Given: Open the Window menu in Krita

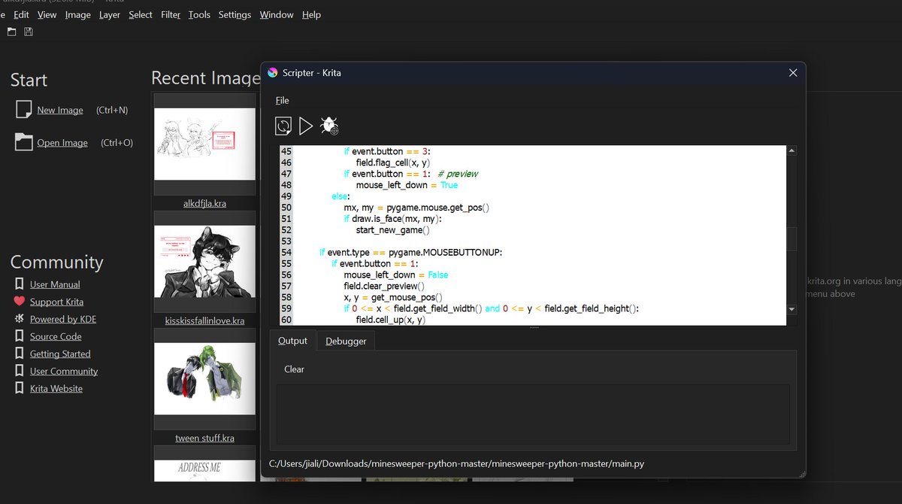Looking at the screenshot, I should pyautogui.click(x=277, y=14).
